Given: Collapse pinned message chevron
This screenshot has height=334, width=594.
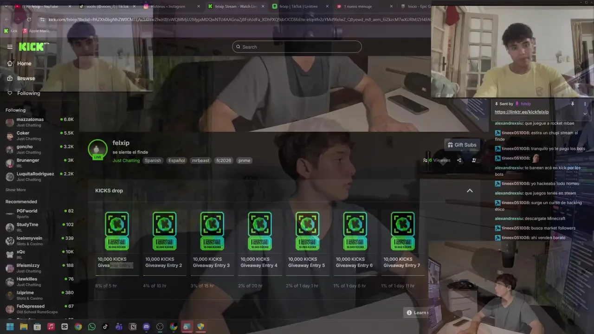Looking at the screenshot, I should pyautogui.click(x=585, y=114).
